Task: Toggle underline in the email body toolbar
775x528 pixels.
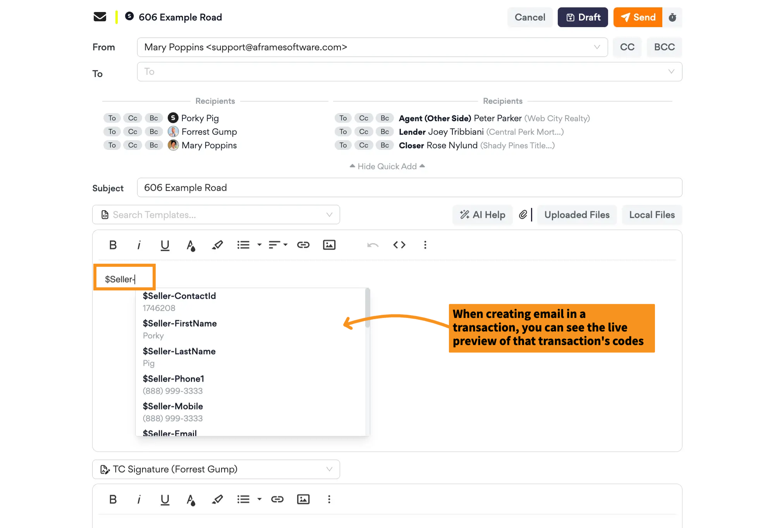Action: [165, 245]
